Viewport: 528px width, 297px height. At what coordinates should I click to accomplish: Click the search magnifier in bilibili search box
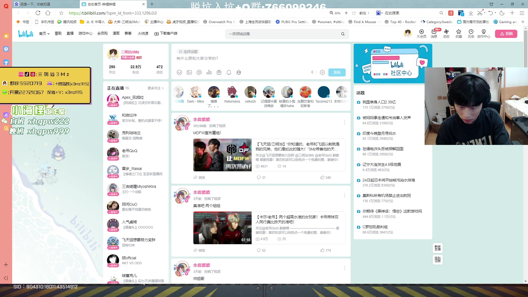coord(343,34)
